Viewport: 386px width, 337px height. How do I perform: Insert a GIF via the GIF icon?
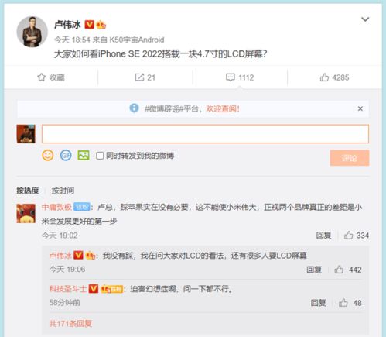pyautogui.click(x=66, y=156)
